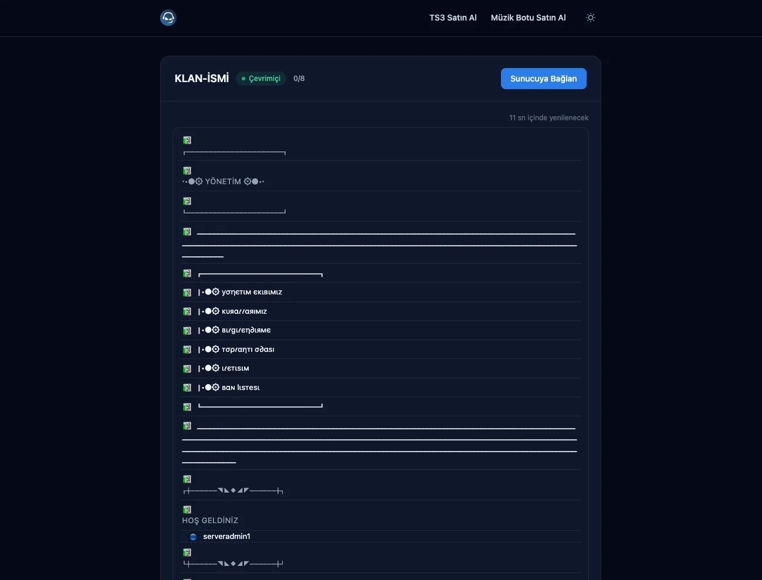
Task: Open the Müzik Botu Satın Al page
Action: (x=529, y=18)
